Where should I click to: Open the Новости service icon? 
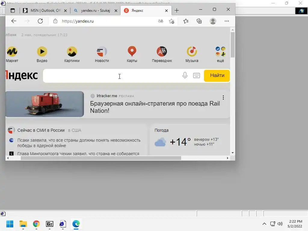[x=102, y=54]
